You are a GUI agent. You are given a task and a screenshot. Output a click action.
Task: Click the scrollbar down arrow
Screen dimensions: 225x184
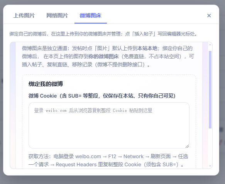click(210, 166)
